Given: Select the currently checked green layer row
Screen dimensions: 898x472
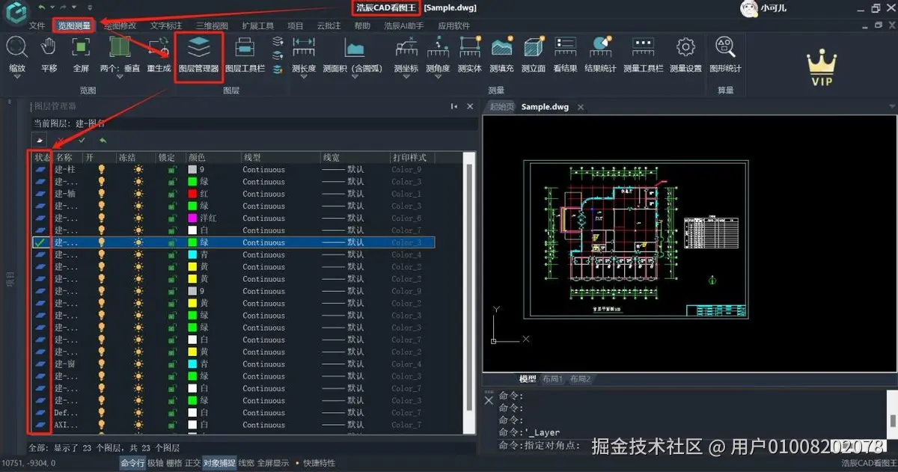Looking at the screenshot, I should (x=233, y=242).
